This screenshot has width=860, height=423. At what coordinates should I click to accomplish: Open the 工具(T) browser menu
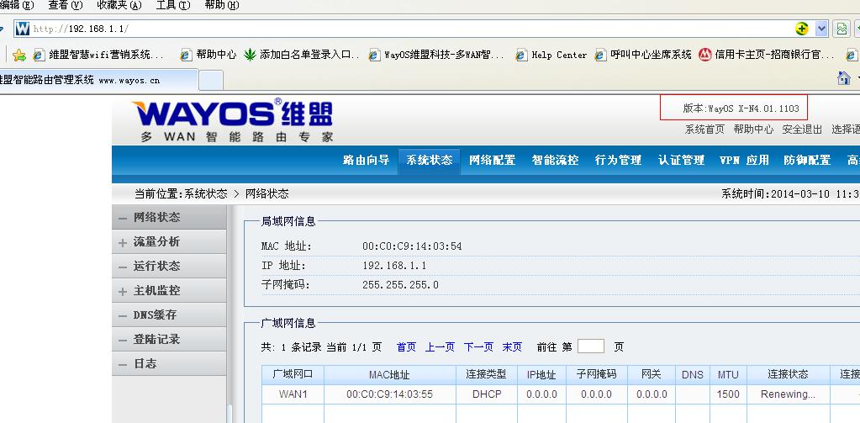pos(171,5)
